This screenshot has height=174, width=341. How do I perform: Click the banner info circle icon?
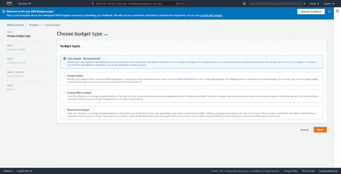point(4,11)
